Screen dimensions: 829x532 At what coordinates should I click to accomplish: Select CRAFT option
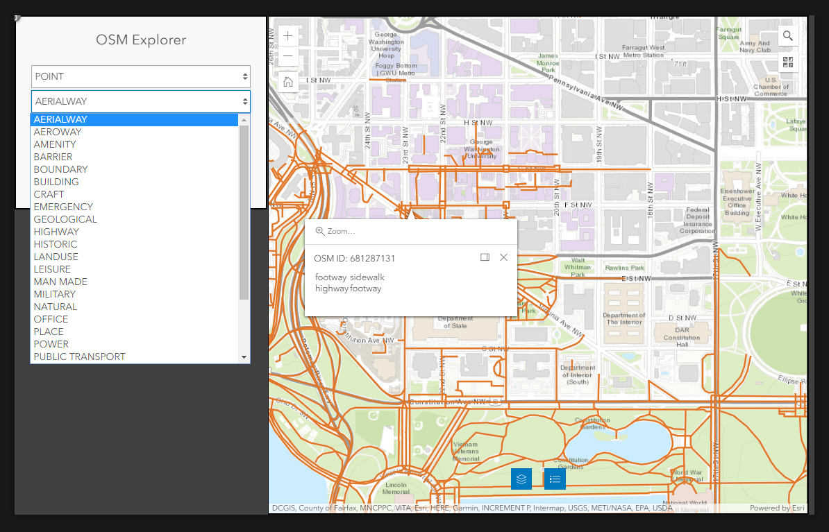click(x=134, y=194)
